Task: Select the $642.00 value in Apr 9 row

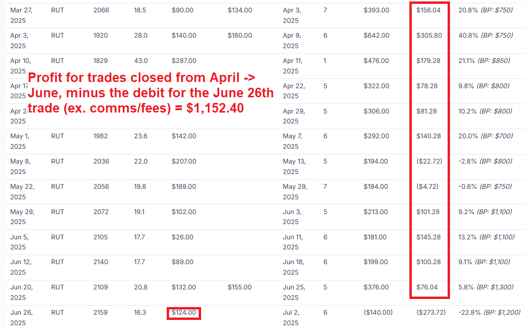Action: [376, 35]
